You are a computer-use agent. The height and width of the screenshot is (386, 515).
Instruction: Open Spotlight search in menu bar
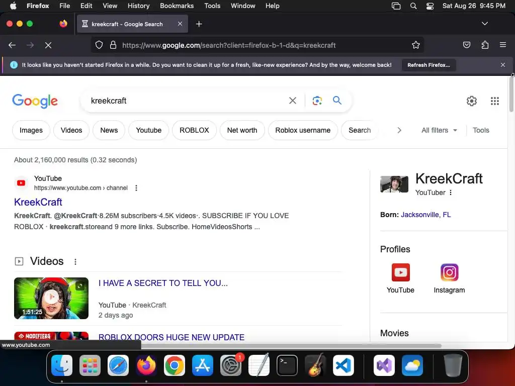tap(413, 6)
